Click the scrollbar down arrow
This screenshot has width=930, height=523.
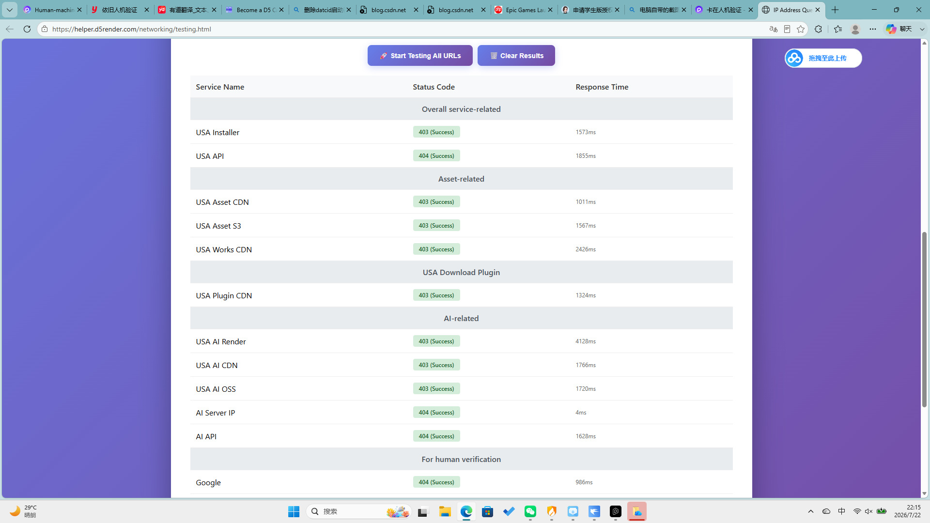[x=924, y=493]
